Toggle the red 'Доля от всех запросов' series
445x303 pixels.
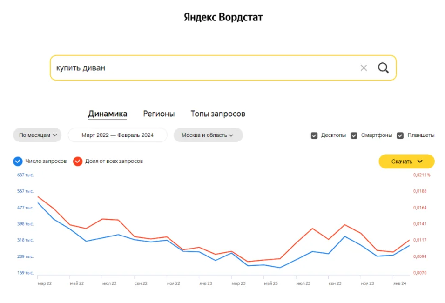77,161
